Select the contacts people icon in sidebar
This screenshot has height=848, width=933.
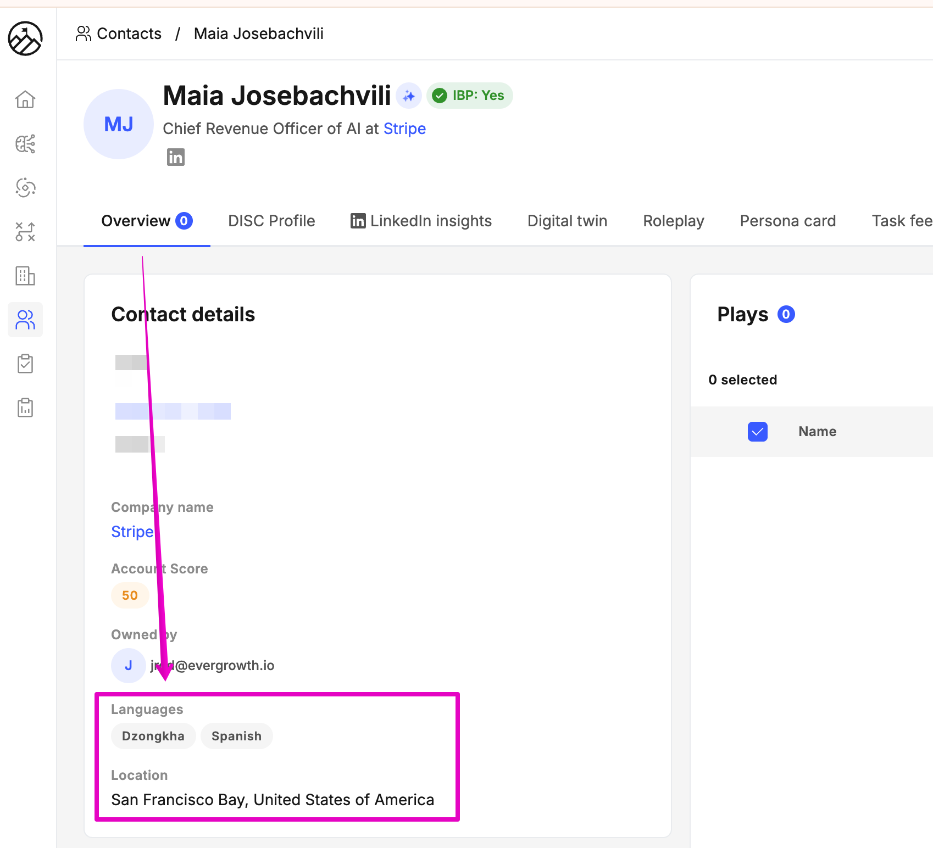pyautogui.click(x=25, y=320)
